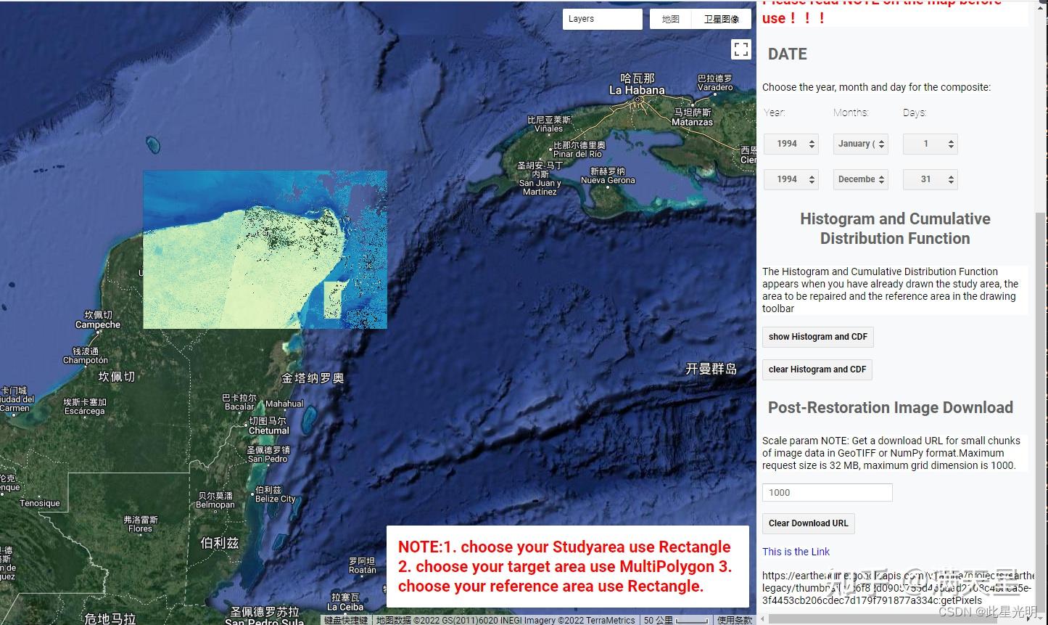Screen dimensions: 1048x625
Task: Switch to 地图 map view
Action: [x=670, y=18]
